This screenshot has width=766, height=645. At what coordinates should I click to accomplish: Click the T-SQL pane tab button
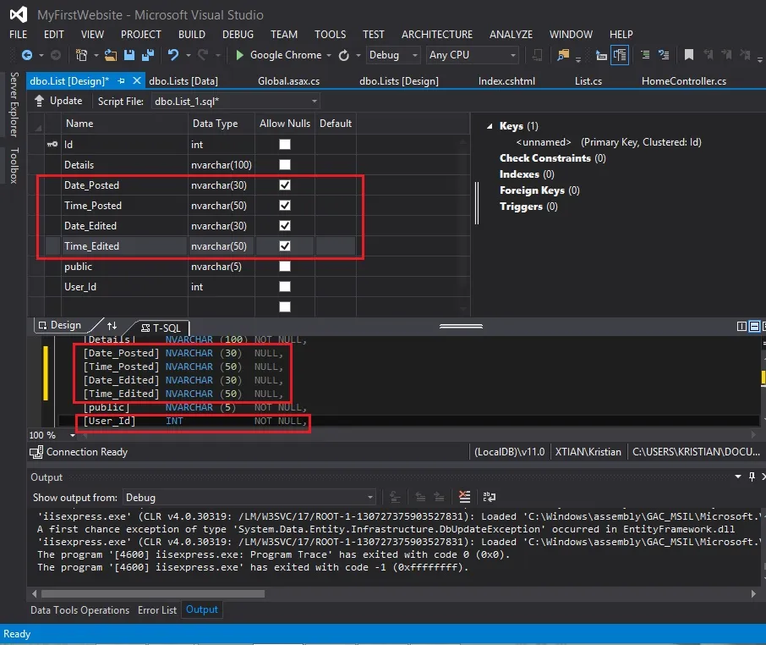click(x=161, y=328)
